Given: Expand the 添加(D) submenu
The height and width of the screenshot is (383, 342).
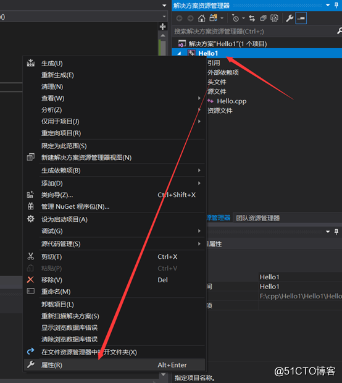Looking at the screenshot, I should coord(114,183).
